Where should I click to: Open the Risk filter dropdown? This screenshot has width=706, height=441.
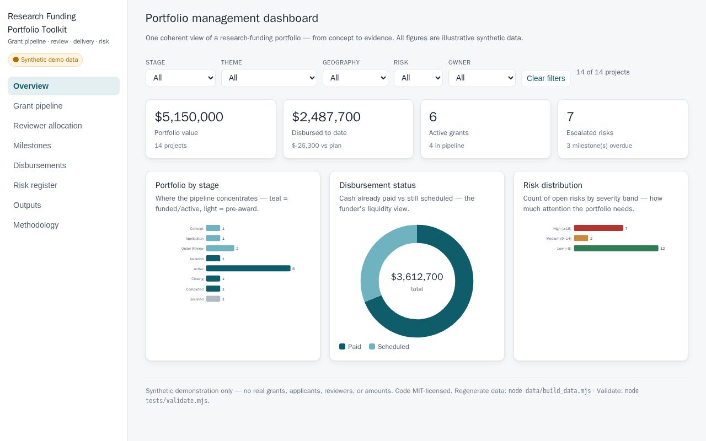point(418,78)
